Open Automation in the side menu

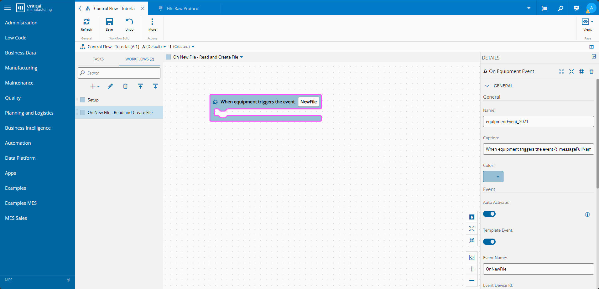coord(18,143)
